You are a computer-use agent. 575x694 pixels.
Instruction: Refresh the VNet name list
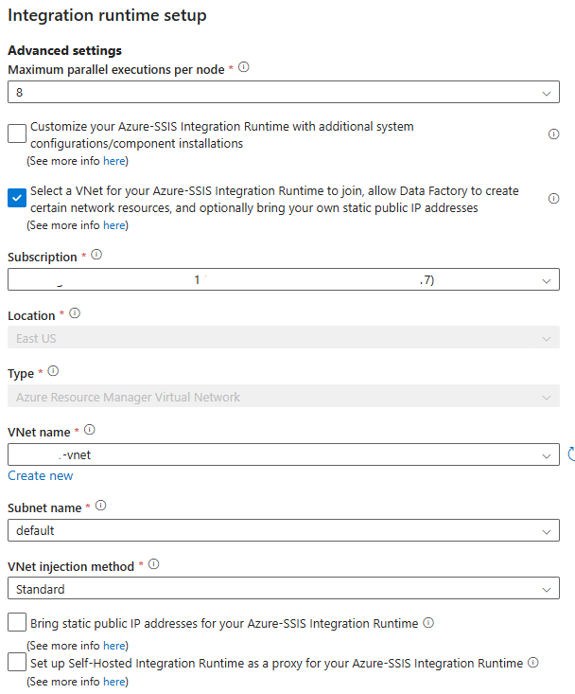coord(571,454)
